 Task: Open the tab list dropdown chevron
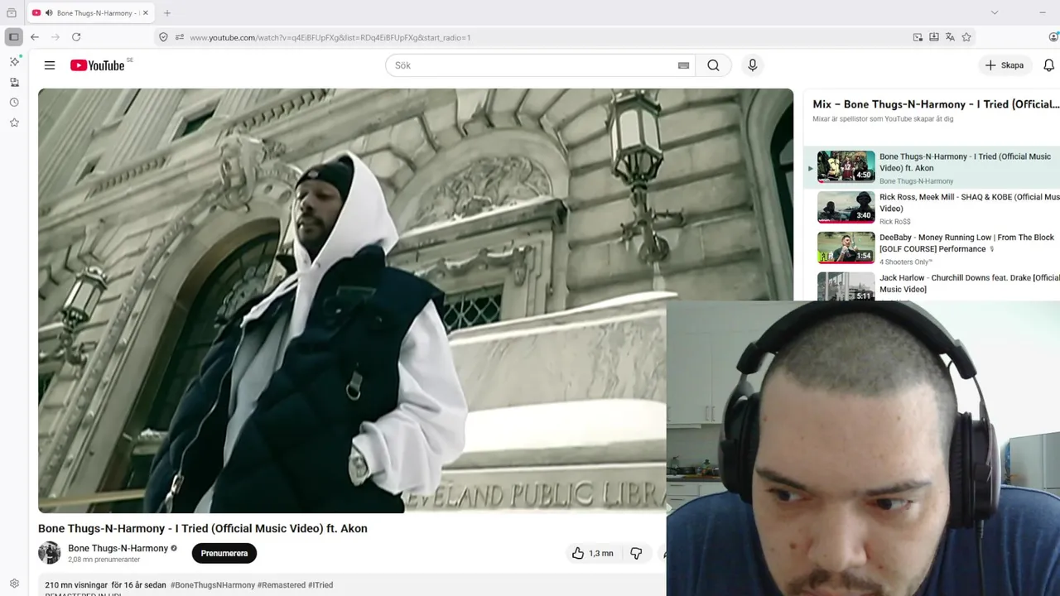coord(995,12)
